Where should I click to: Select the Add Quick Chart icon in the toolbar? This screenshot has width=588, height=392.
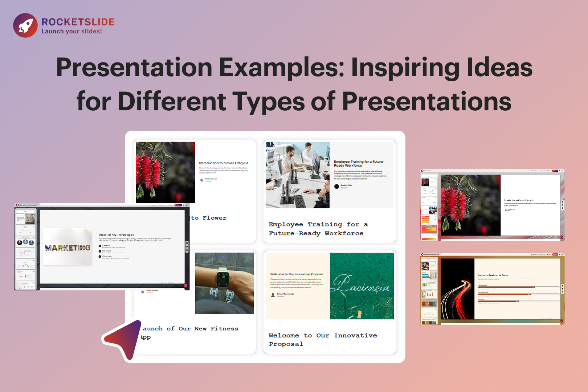pyautogui.click(x=162, y=205)
